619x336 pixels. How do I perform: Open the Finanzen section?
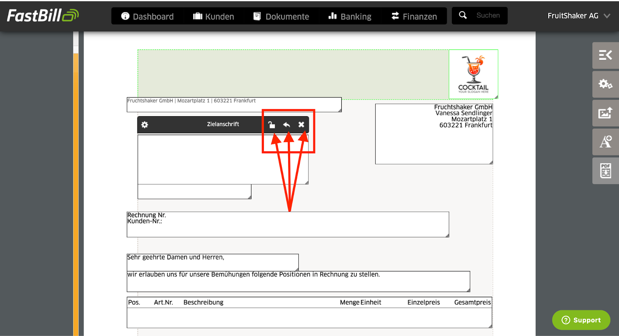[414, 16]
